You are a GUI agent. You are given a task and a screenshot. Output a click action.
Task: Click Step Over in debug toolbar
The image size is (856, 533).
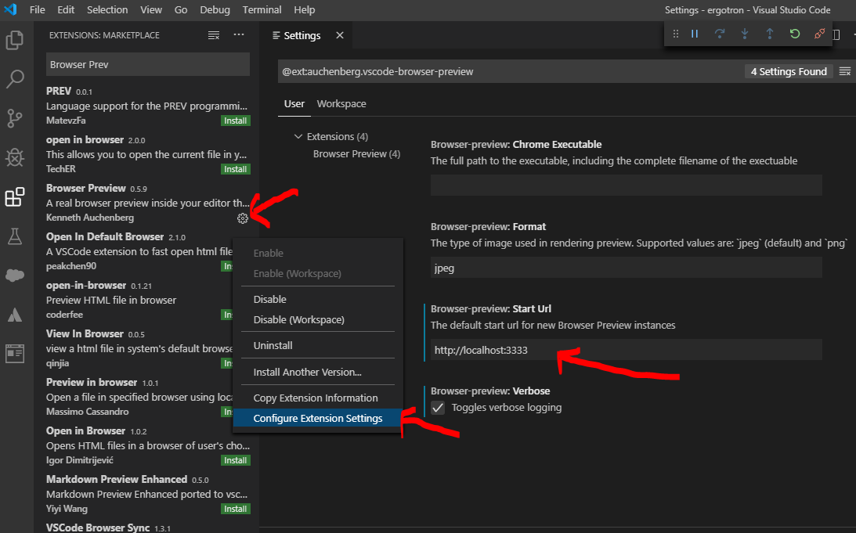click(720, 34)
